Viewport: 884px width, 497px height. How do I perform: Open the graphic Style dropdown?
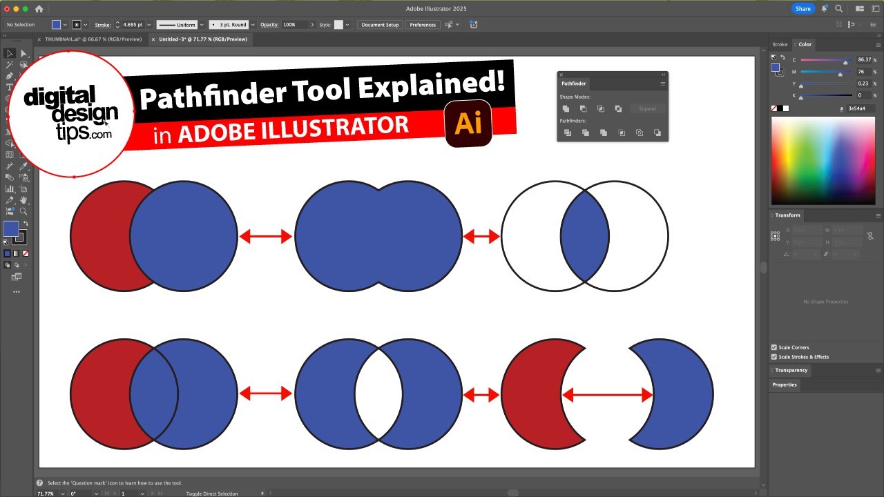point(347,25)
